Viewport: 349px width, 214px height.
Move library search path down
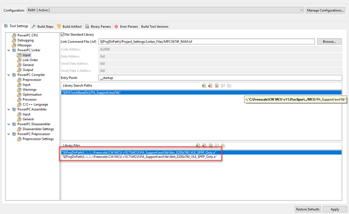click(x=229, y=86)
